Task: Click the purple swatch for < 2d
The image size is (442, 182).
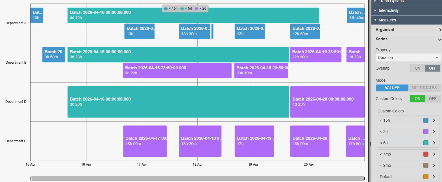Action: click(426, 132)
